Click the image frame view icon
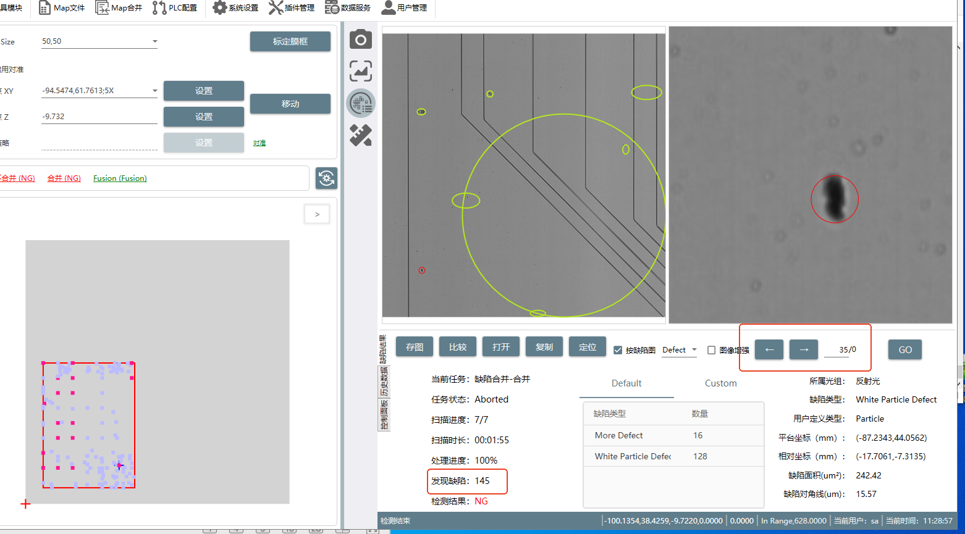Image resolution: width=965 pixels, height=534 pixels. point(361,71)
